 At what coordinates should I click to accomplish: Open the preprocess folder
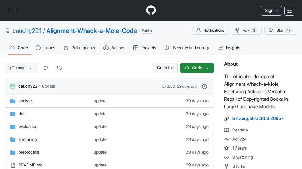(x=29, y=152)
